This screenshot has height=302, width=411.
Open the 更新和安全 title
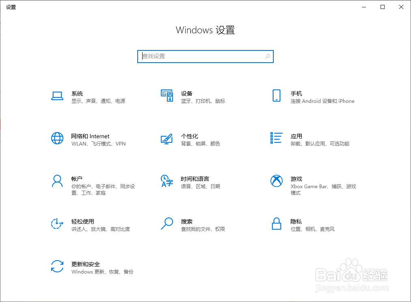(85, 264)
